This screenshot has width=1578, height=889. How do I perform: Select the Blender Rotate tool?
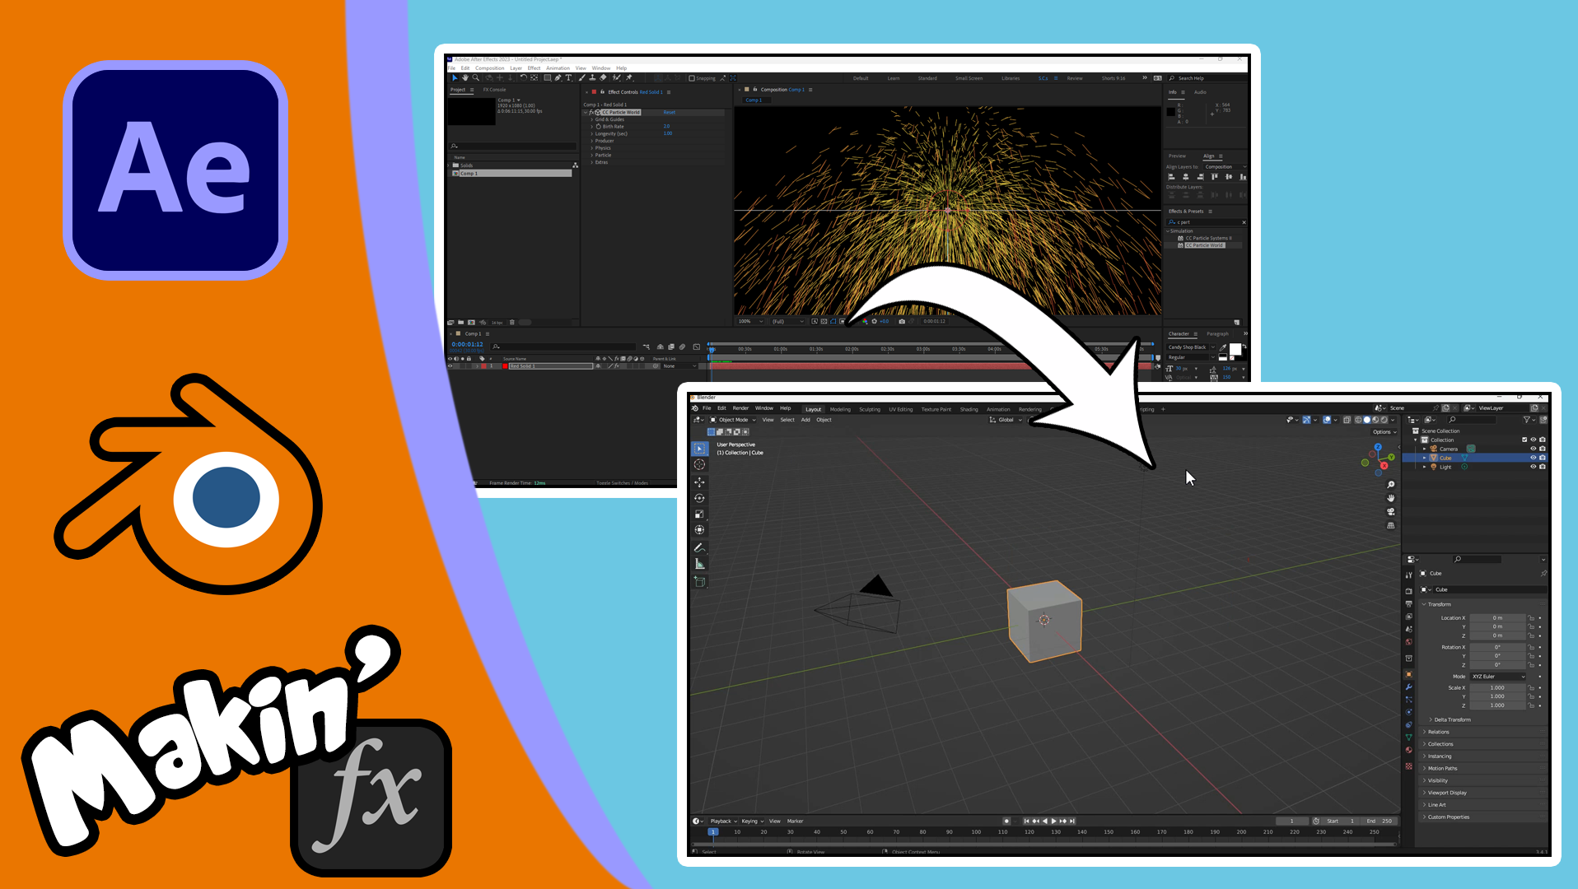pos(699,498)
